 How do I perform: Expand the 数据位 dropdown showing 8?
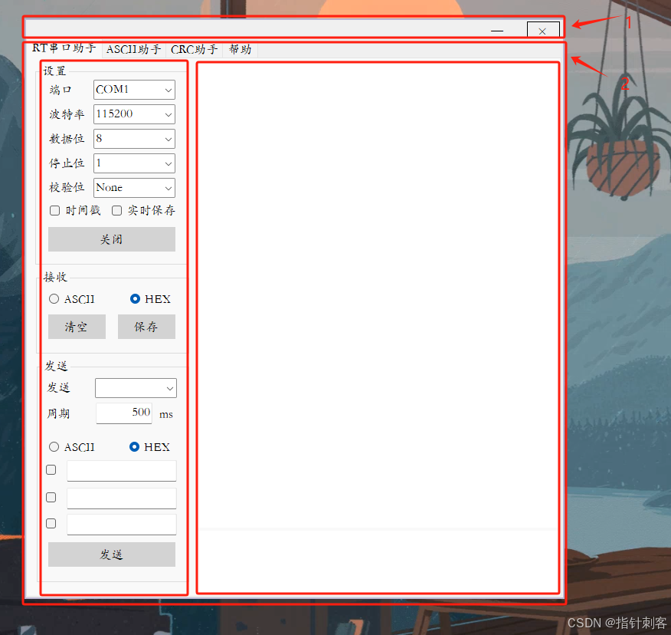(x=134, y=138)
